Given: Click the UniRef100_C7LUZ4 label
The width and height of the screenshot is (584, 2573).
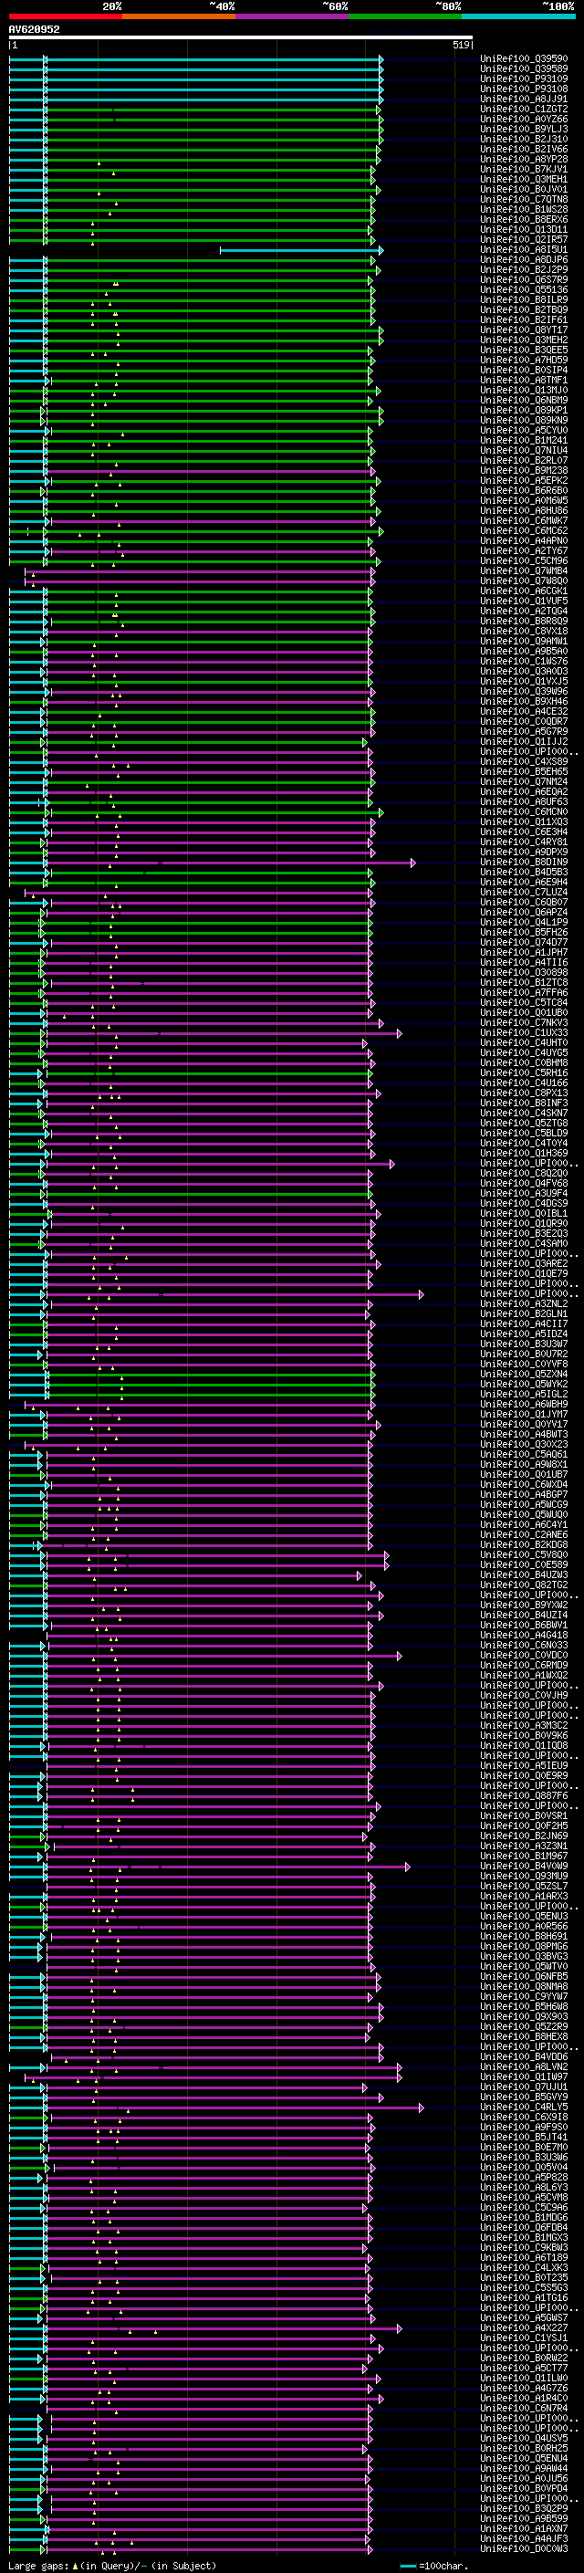Looking at the screenshot, I should (524, 891).
